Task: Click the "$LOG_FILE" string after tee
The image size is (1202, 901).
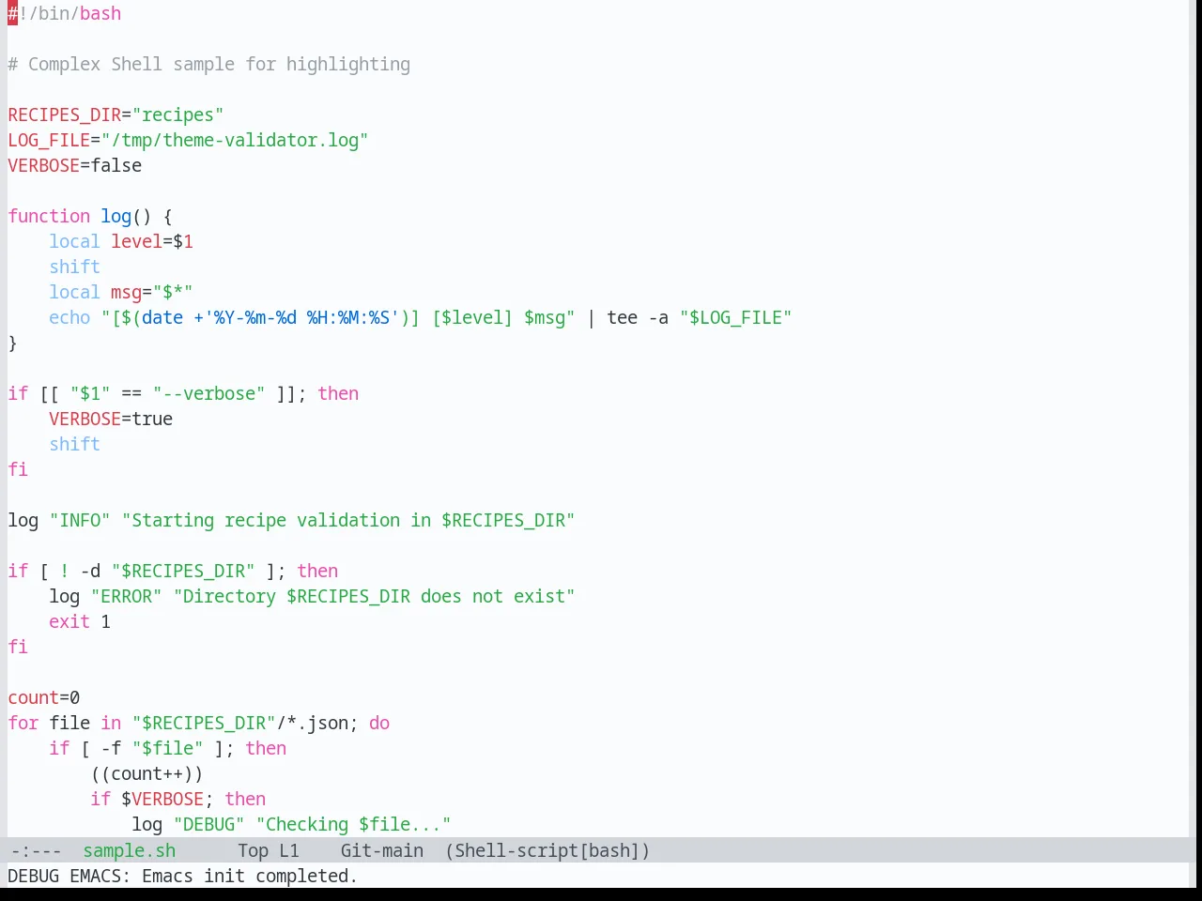Action: (736, 318)
